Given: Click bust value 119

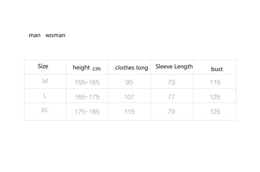Looking at the screenshot, I should click(x=215, y=82).
